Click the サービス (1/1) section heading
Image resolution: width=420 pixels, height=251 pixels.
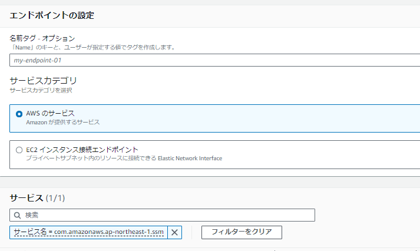pos(37,198)
